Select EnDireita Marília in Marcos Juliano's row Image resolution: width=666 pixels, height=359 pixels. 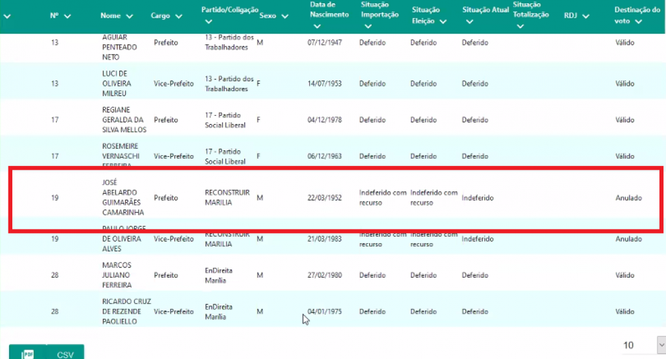click(x=218, y=275)
